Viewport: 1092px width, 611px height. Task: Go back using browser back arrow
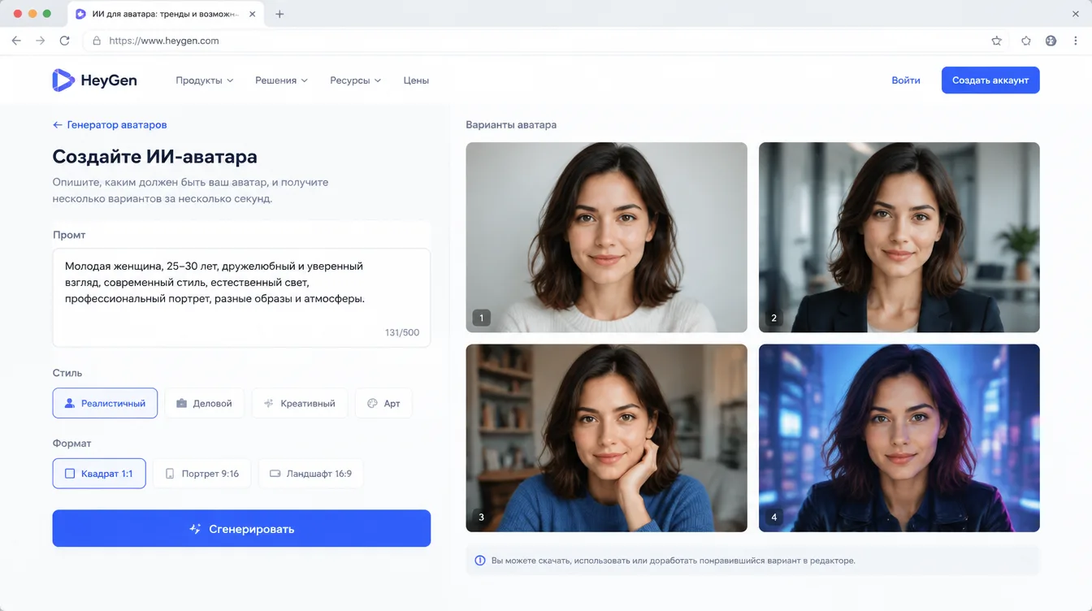pyautogui.click(x=16, y=41)
